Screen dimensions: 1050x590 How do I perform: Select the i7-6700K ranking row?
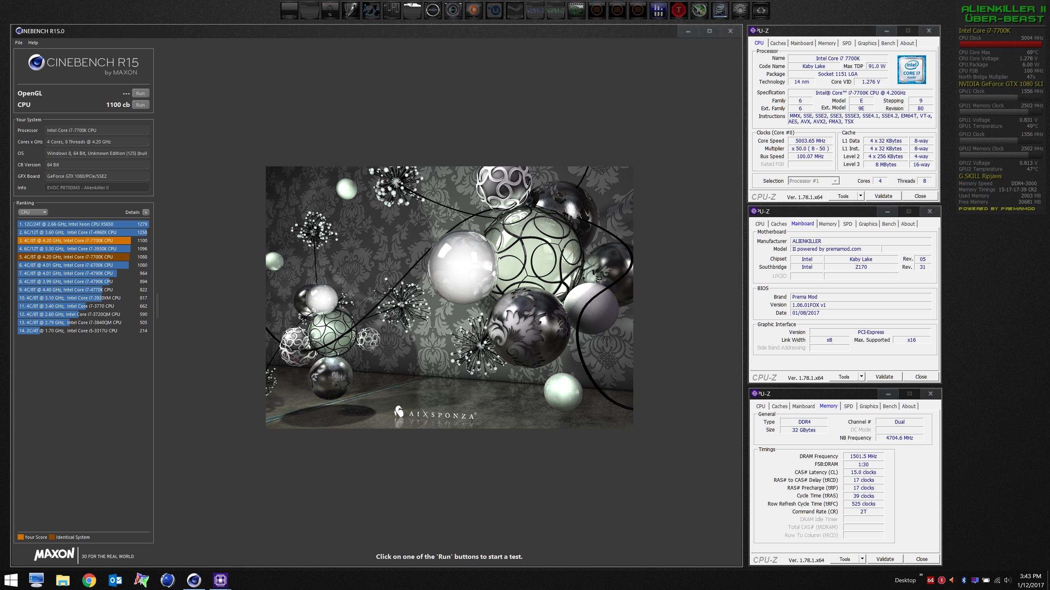tap(83, 265)
